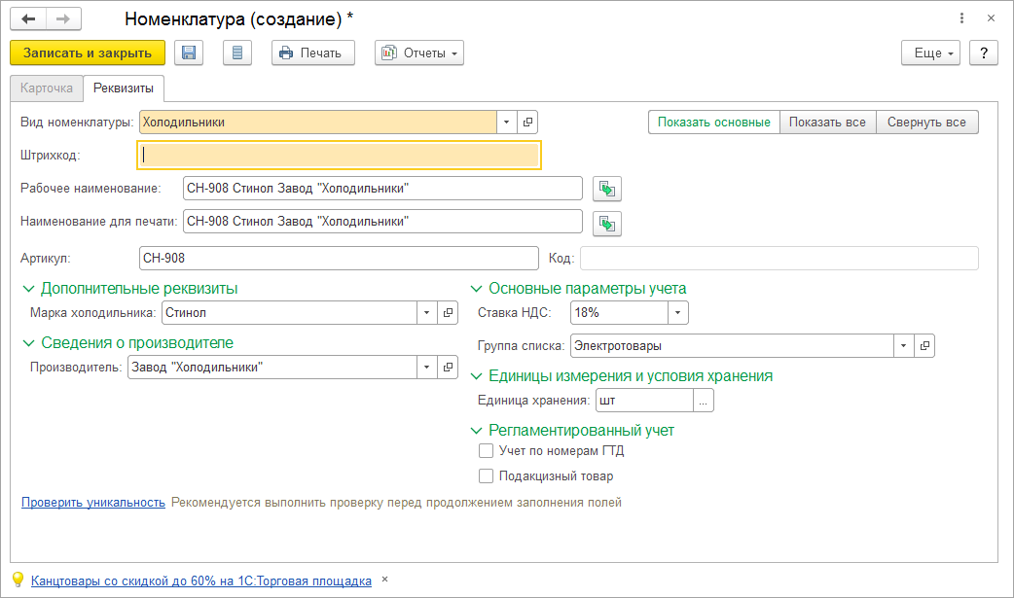This screenshot has width=1014, height=598.
Task: Click the list document icon in toolbar
Action: pos(237,53)
